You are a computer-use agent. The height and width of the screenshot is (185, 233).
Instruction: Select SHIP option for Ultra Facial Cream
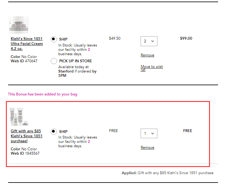coord(54,39)
